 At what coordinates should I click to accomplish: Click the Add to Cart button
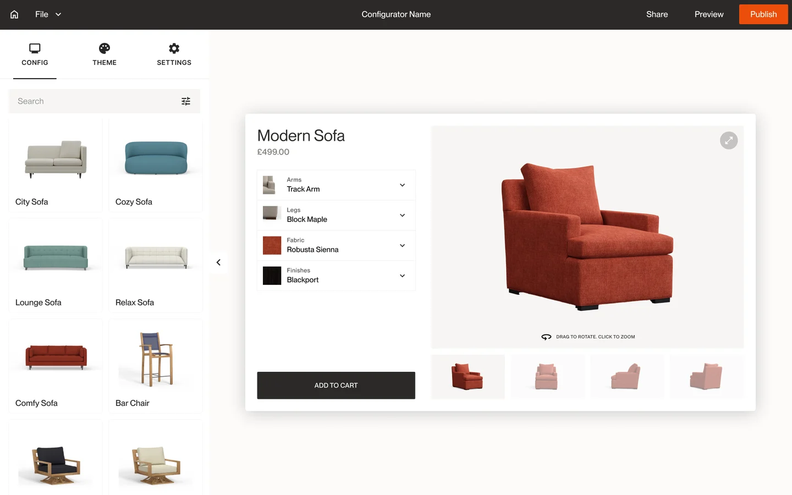tap(336, 386)
